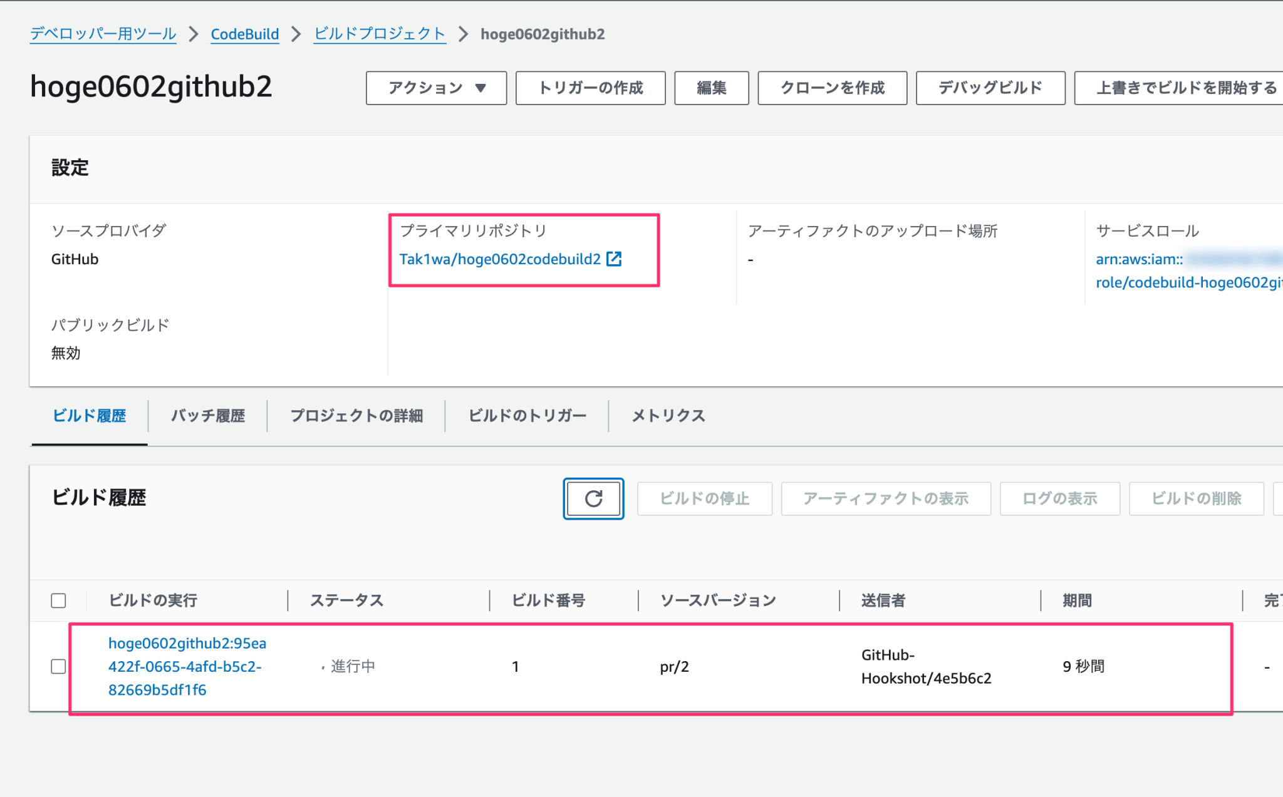The height and width of the screenshot is (797, 1283).
Task: Click the CodeBuild breadcrumb link
Action: pos(244,34)
